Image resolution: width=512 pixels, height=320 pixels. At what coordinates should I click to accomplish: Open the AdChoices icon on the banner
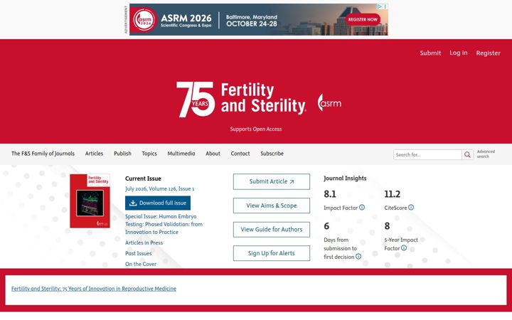pyautogui.click(x=380, y=6)
